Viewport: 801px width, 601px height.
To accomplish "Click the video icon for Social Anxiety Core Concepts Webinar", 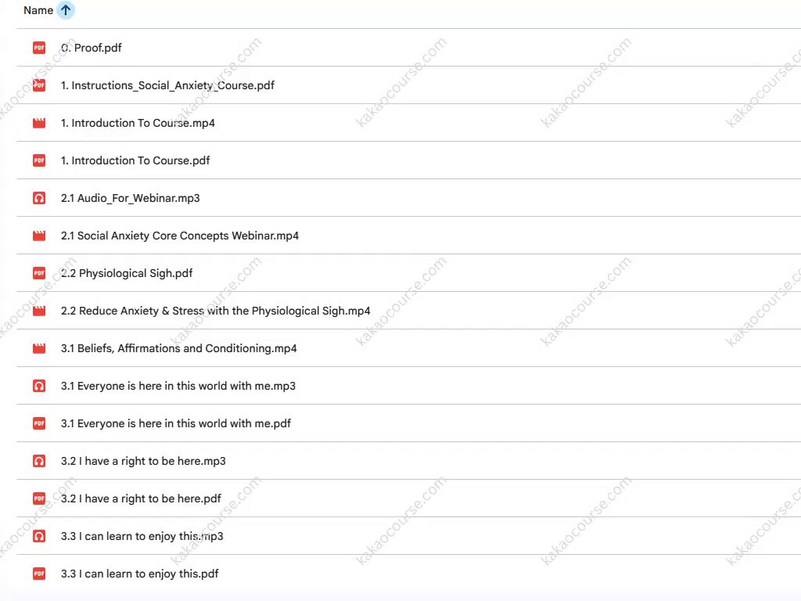I will pos(39,236).
